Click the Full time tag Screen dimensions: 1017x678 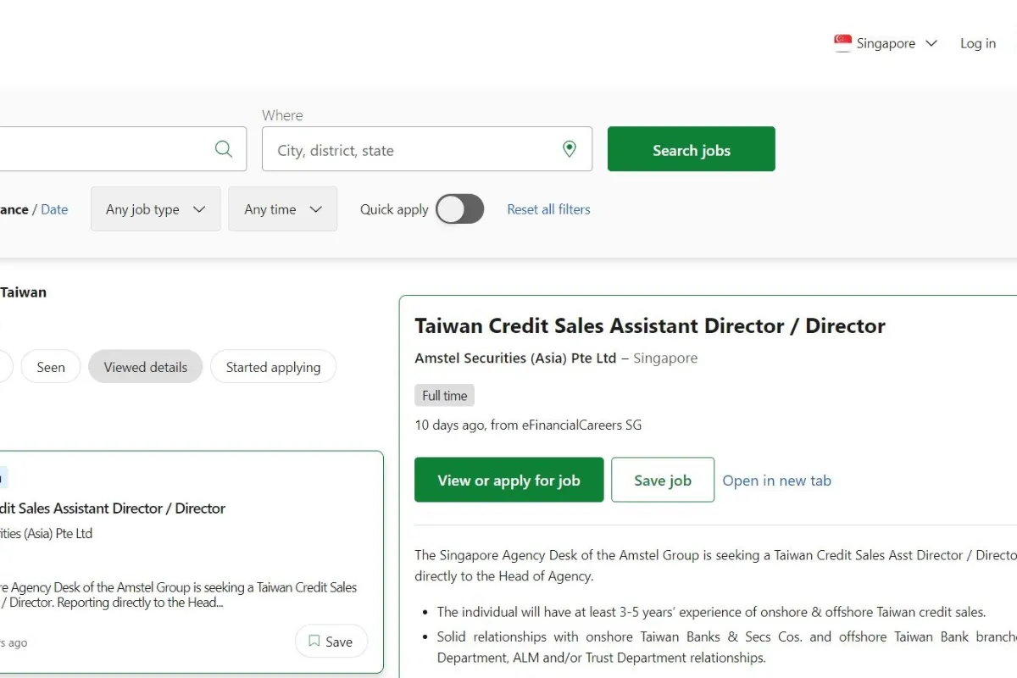click(445, 396)
